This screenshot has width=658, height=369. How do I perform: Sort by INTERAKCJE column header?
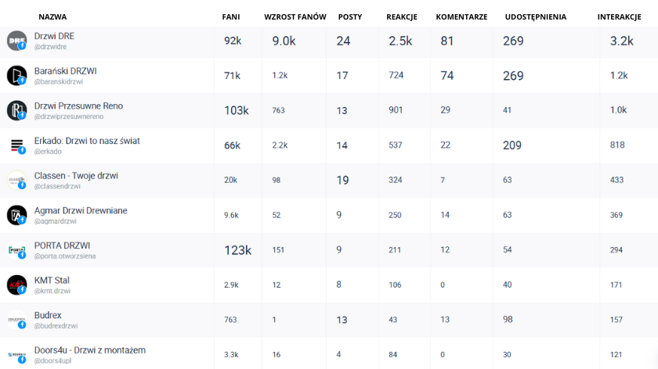coord(620,16)
